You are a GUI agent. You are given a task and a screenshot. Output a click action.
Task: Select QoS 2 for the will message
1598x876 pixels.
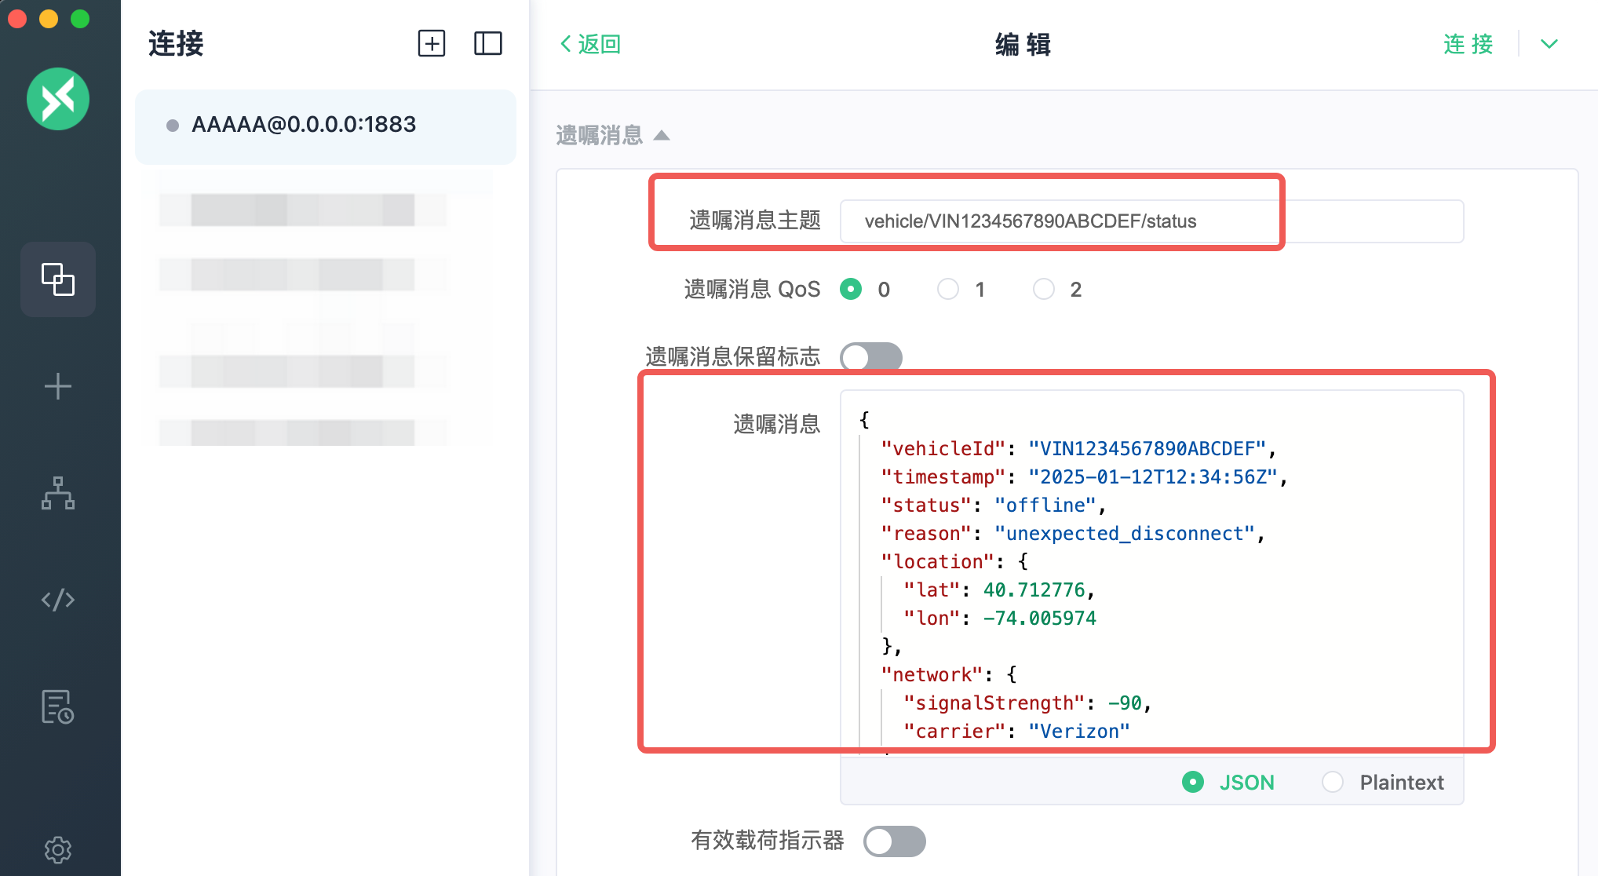[1044, 290]
